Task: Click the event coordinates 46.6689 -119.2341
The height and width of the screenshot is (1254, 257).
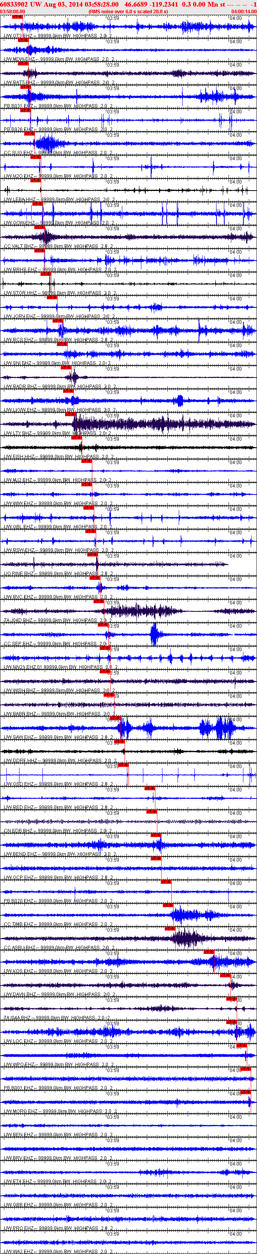Action: click(151, 4)
